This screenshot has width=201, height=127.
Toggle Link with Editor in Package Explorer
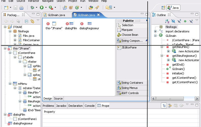[32, 21]
